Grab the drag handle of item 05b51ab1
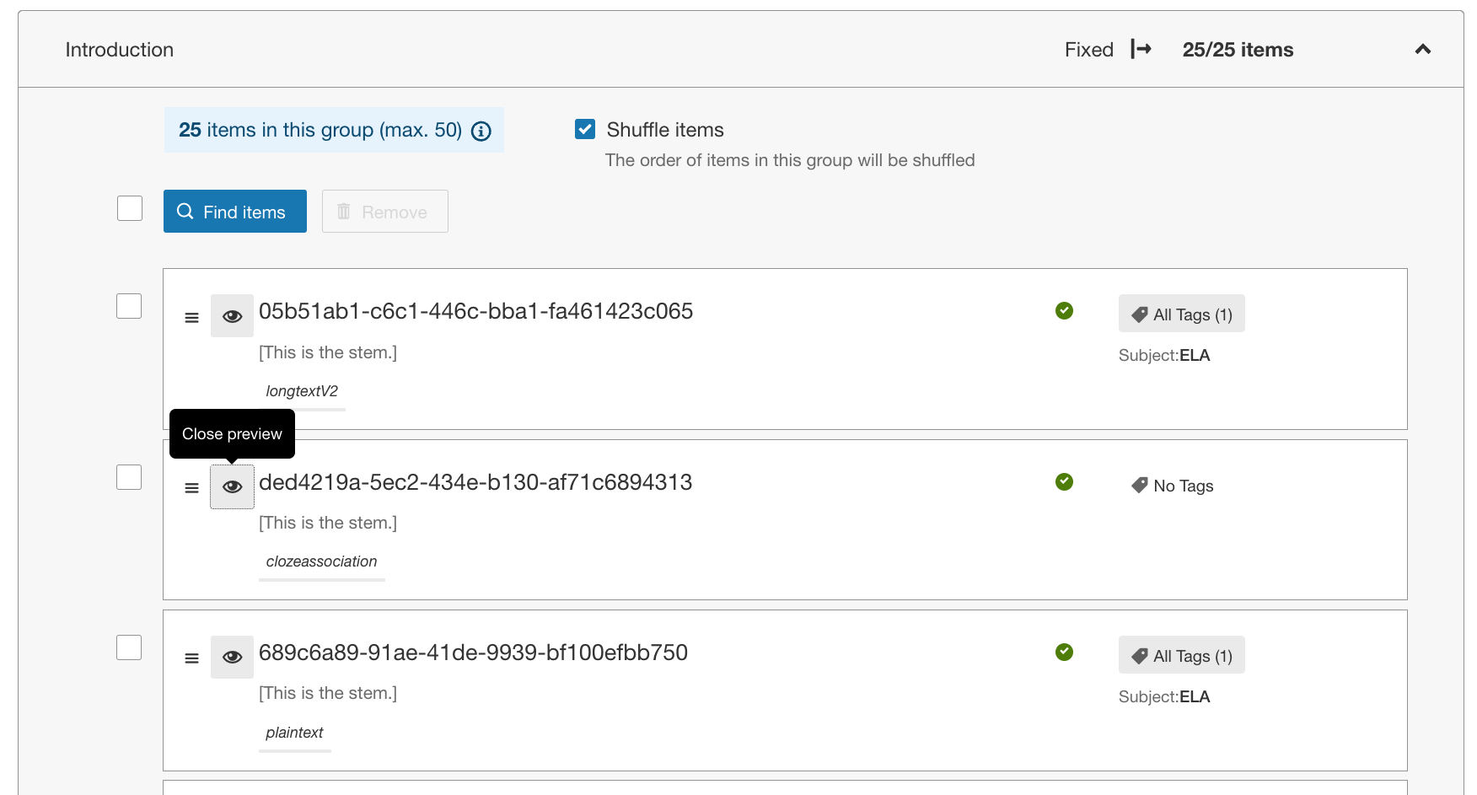Screen dimensions: 1477x795 [191, 318]
